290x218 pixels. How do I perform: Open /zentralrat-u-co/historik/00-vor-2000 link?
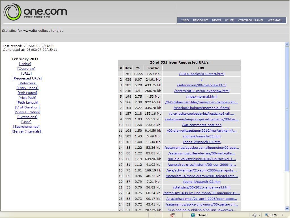click(202, 165)
